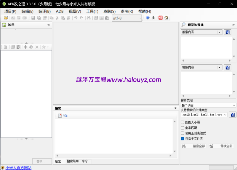Click the open project folder icon
Screen dimensions: 237x170
pos(6,18)
